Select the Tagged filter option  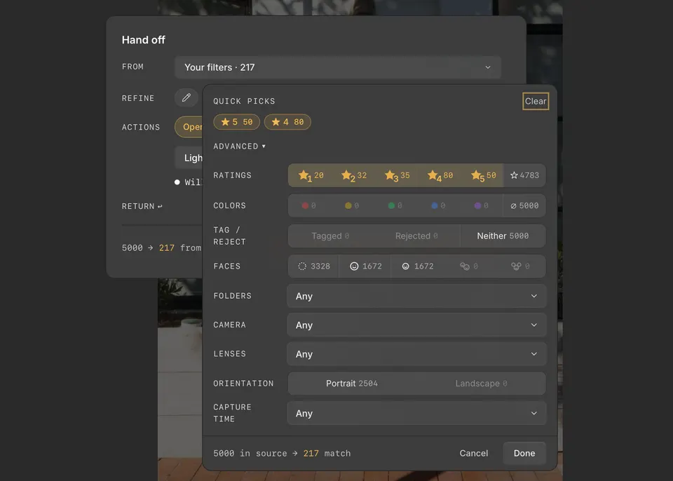[x=330, y=236]
